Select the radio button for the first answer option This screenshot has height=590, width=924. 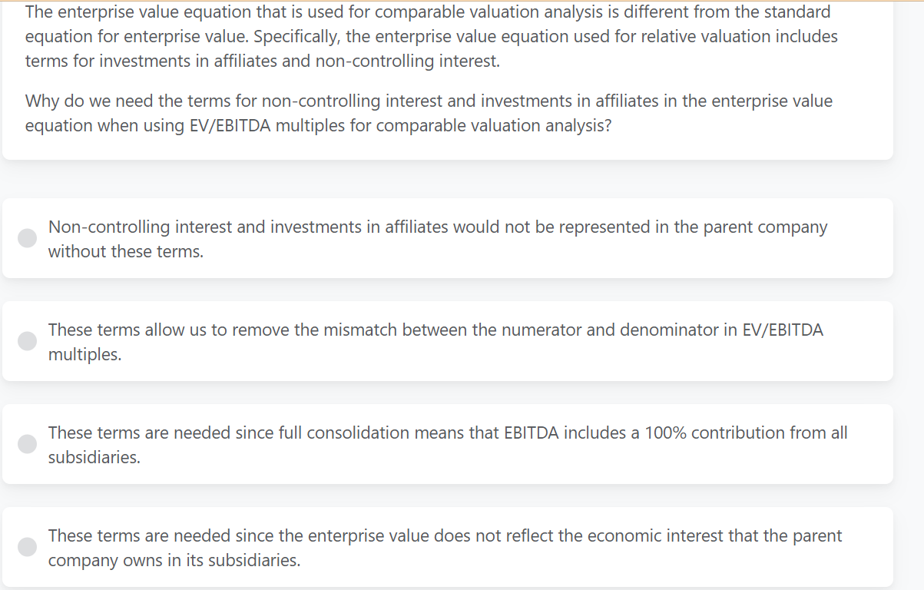click(x=27, y=238)
